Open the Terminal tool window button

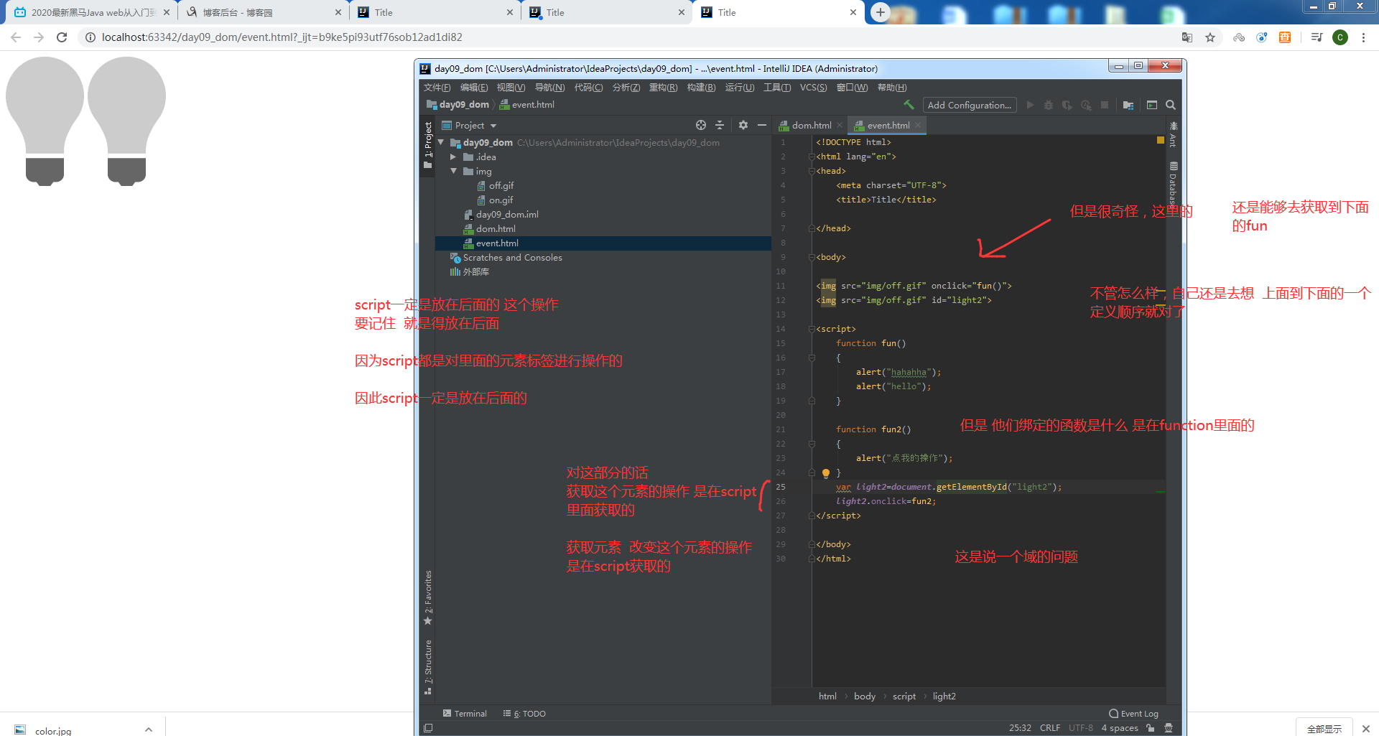point(465,714)
